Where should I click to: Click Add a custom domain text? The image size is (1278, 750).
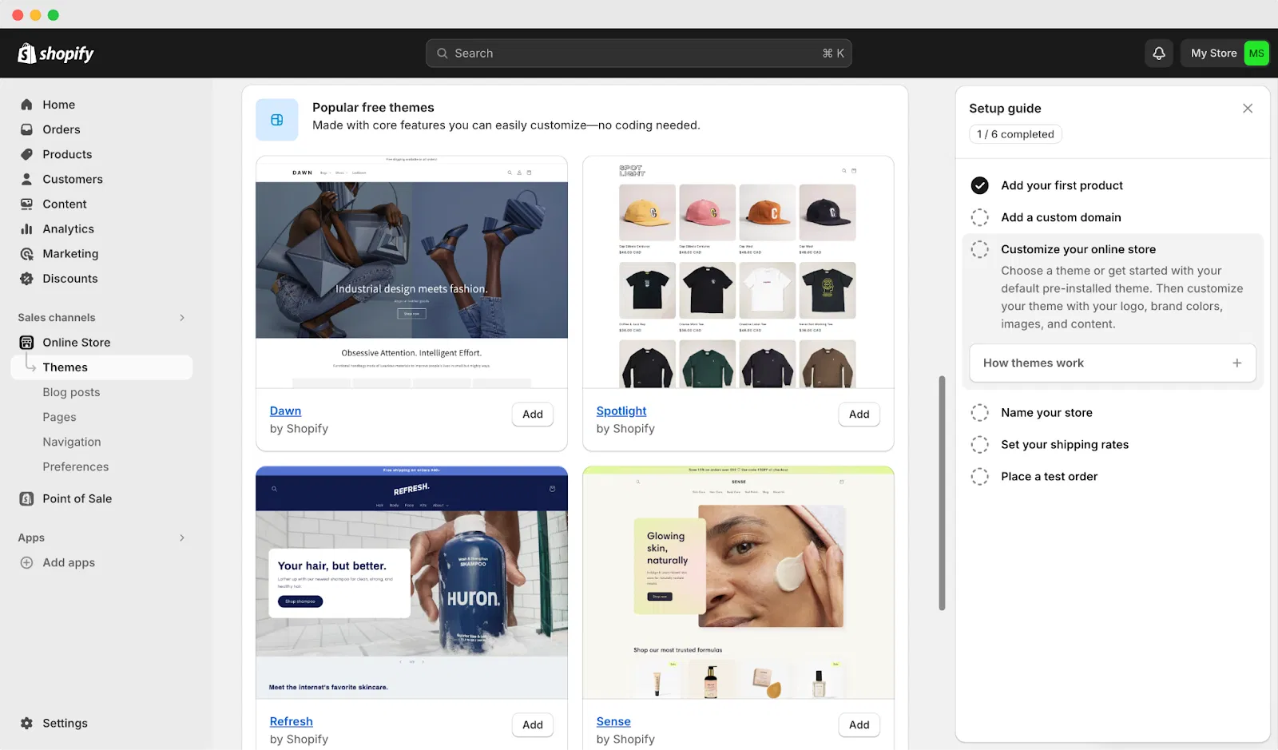click(1061, 217)
